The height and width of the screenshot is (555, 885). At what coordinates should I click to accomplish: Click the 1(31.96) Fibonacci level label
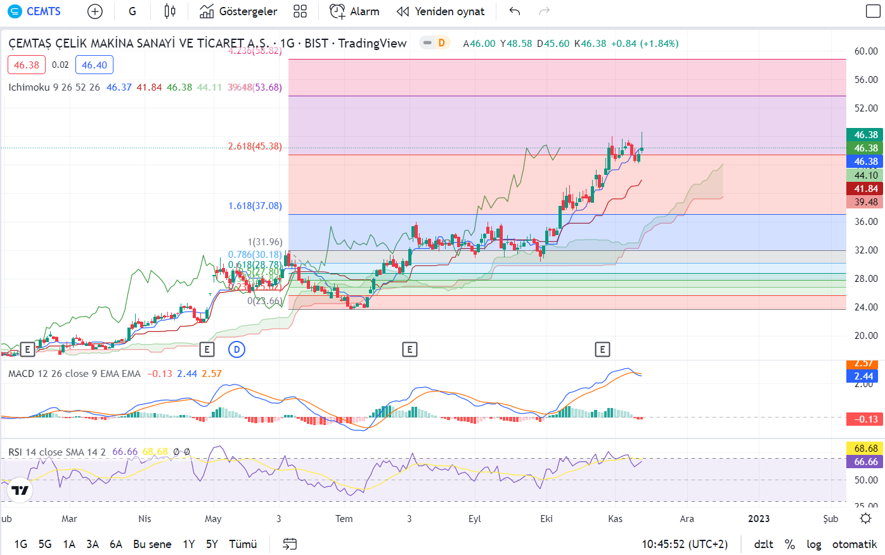(x=265, y=242)
